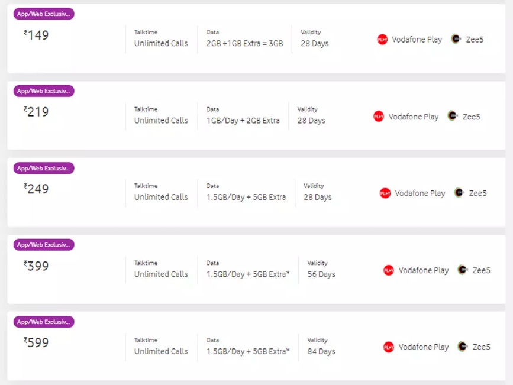Click Vodafone Play icon in ₹149 plan
The width and height of the screenshot is (513, 385).
[x=382, y=40]
